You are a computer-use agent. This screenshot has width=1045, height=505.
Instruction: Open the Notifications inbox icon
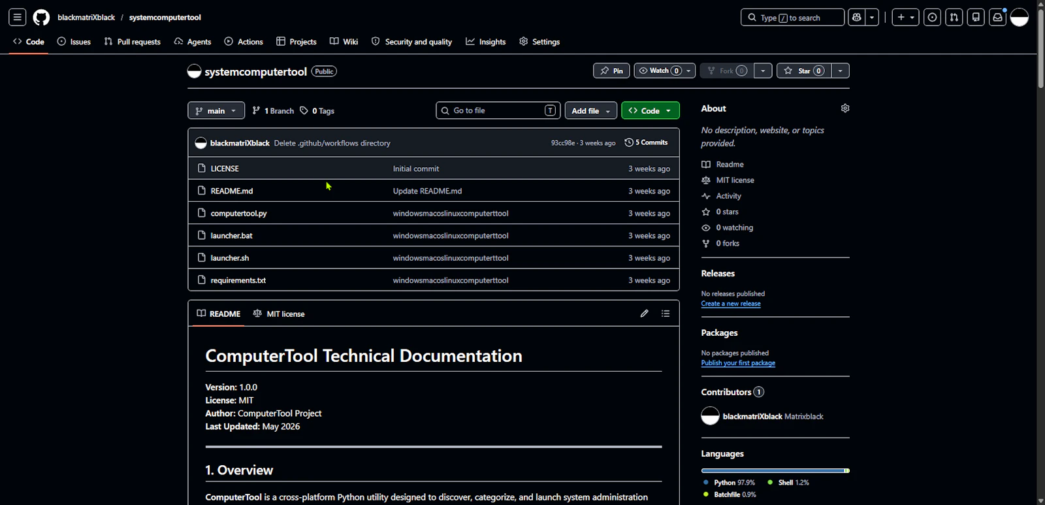997,18
